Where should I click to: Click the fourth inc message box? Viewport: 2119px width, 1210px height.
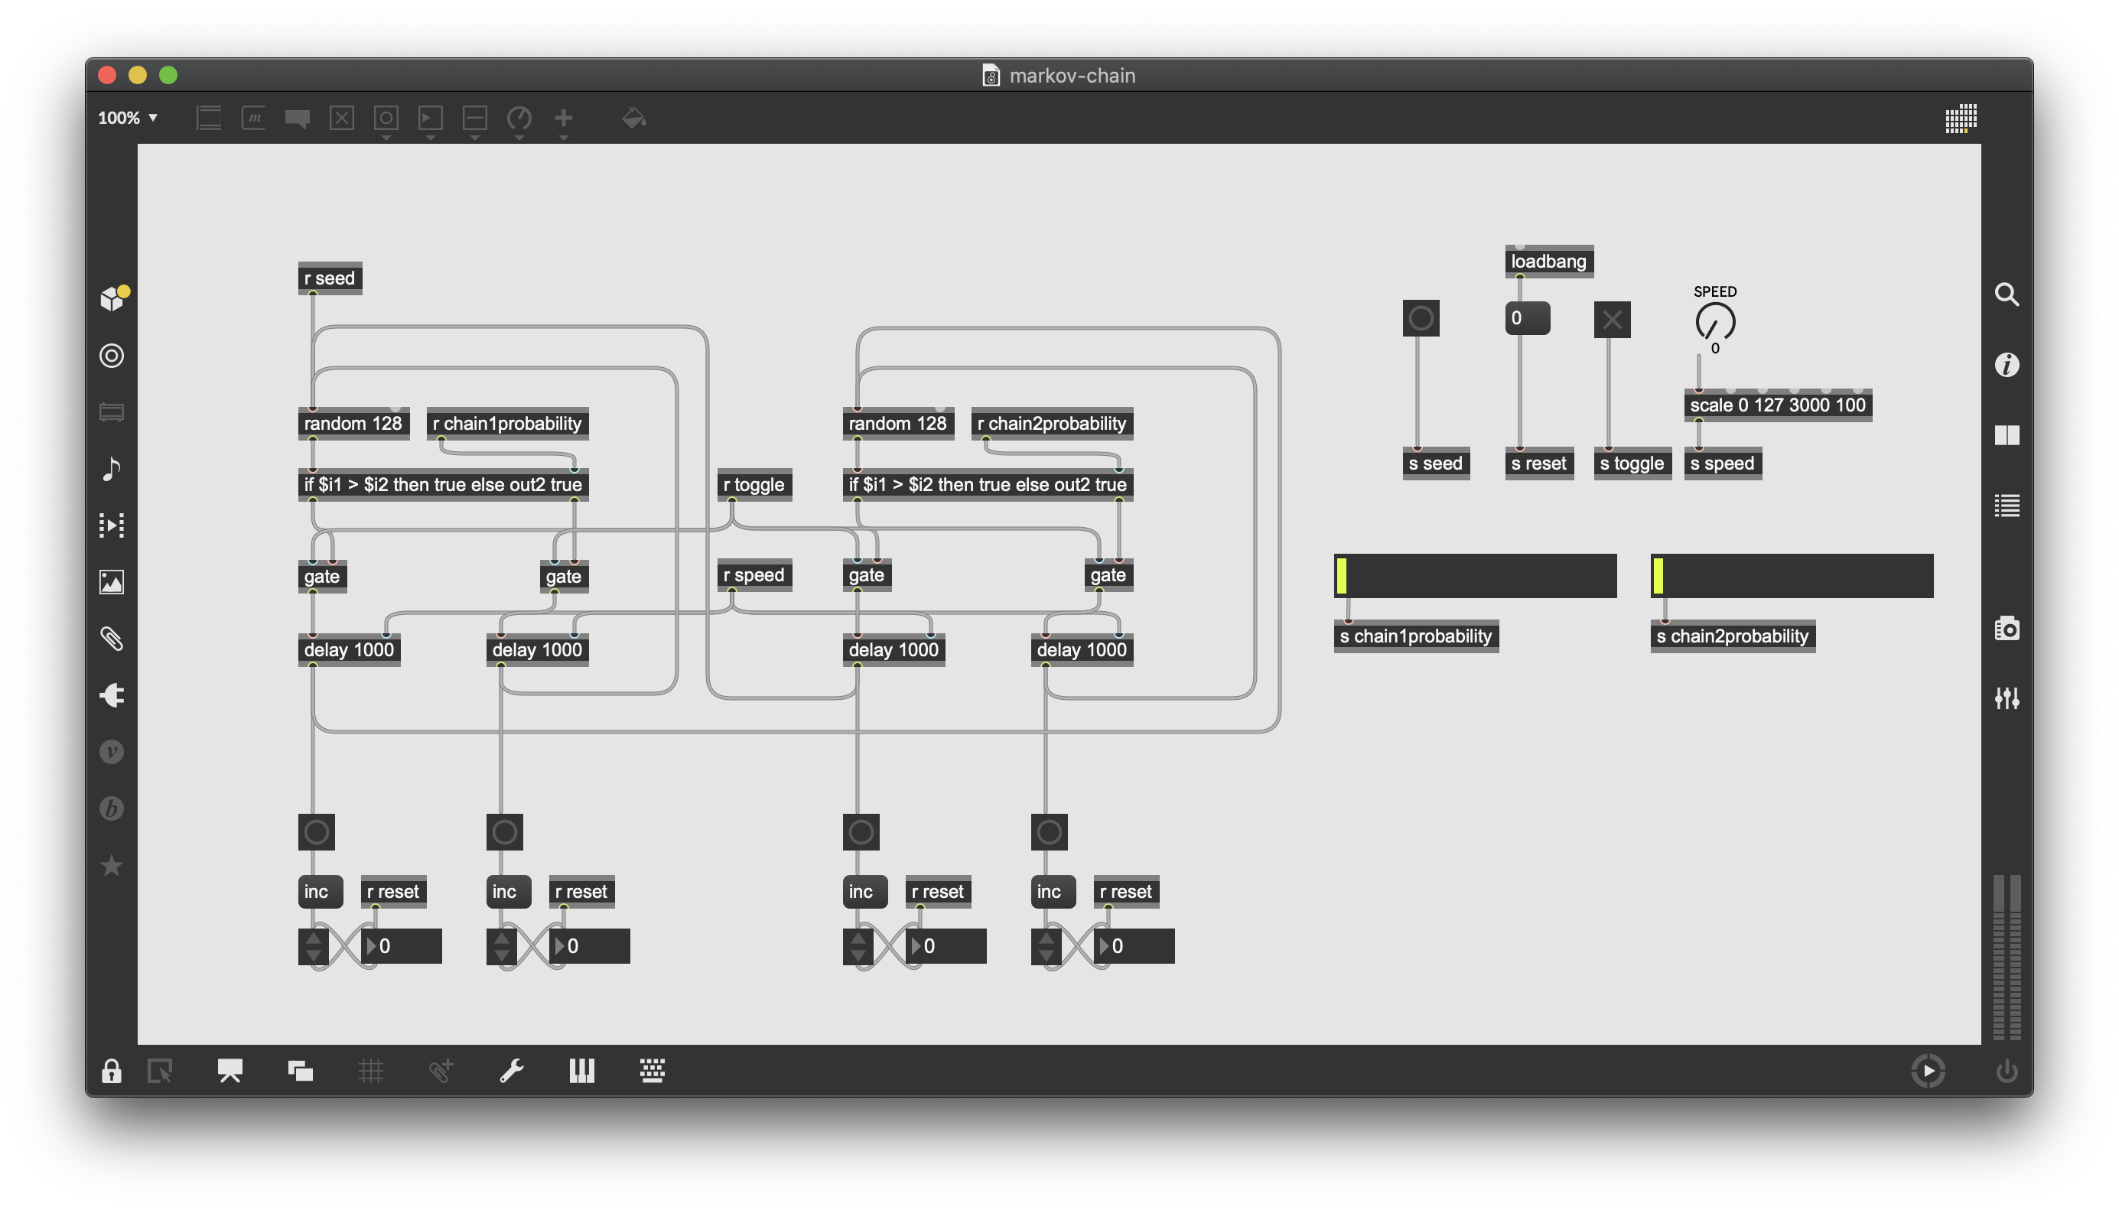pyautogui.click(x=1053, y=892)
